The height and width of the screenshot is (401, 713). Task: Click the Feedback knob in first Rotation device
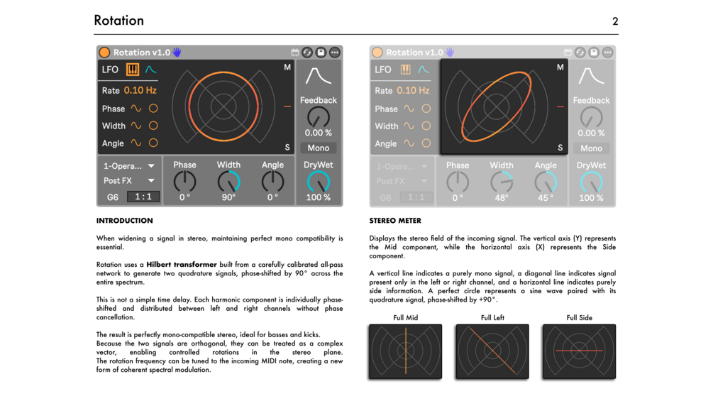(319, 117)
